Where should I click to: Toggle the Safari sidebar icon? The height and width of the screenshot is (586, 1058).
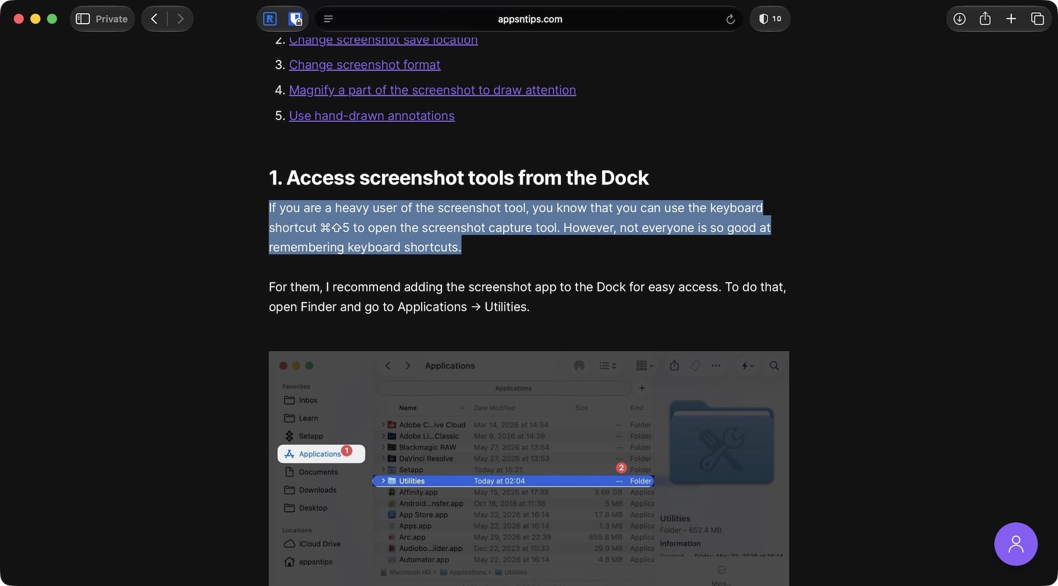(x=83, y=19)
